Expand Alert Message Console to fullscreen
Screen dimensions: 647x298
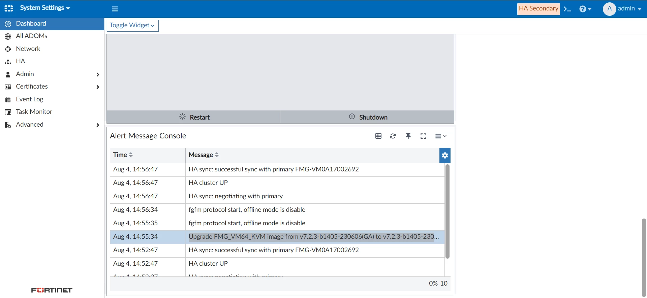tap(424, 136)
